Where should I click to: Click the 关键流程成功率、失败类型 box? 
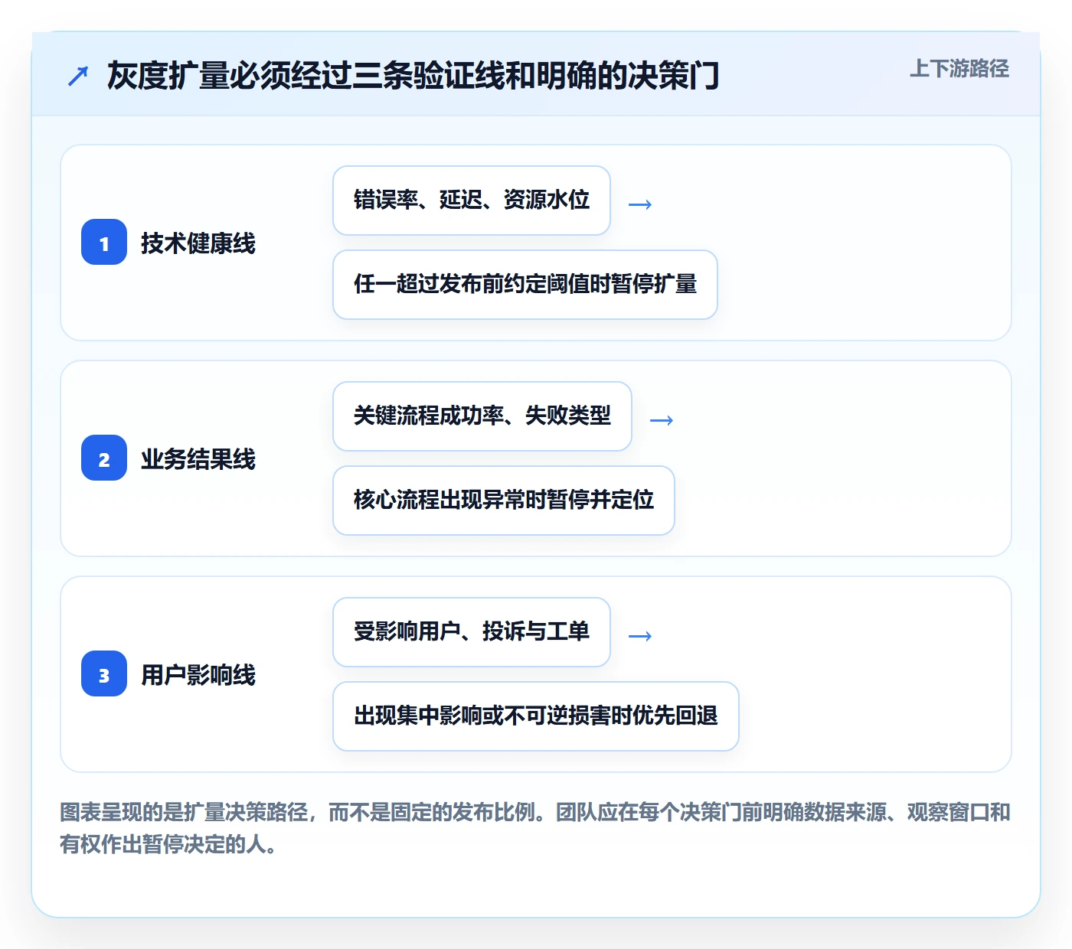point(482,416)
